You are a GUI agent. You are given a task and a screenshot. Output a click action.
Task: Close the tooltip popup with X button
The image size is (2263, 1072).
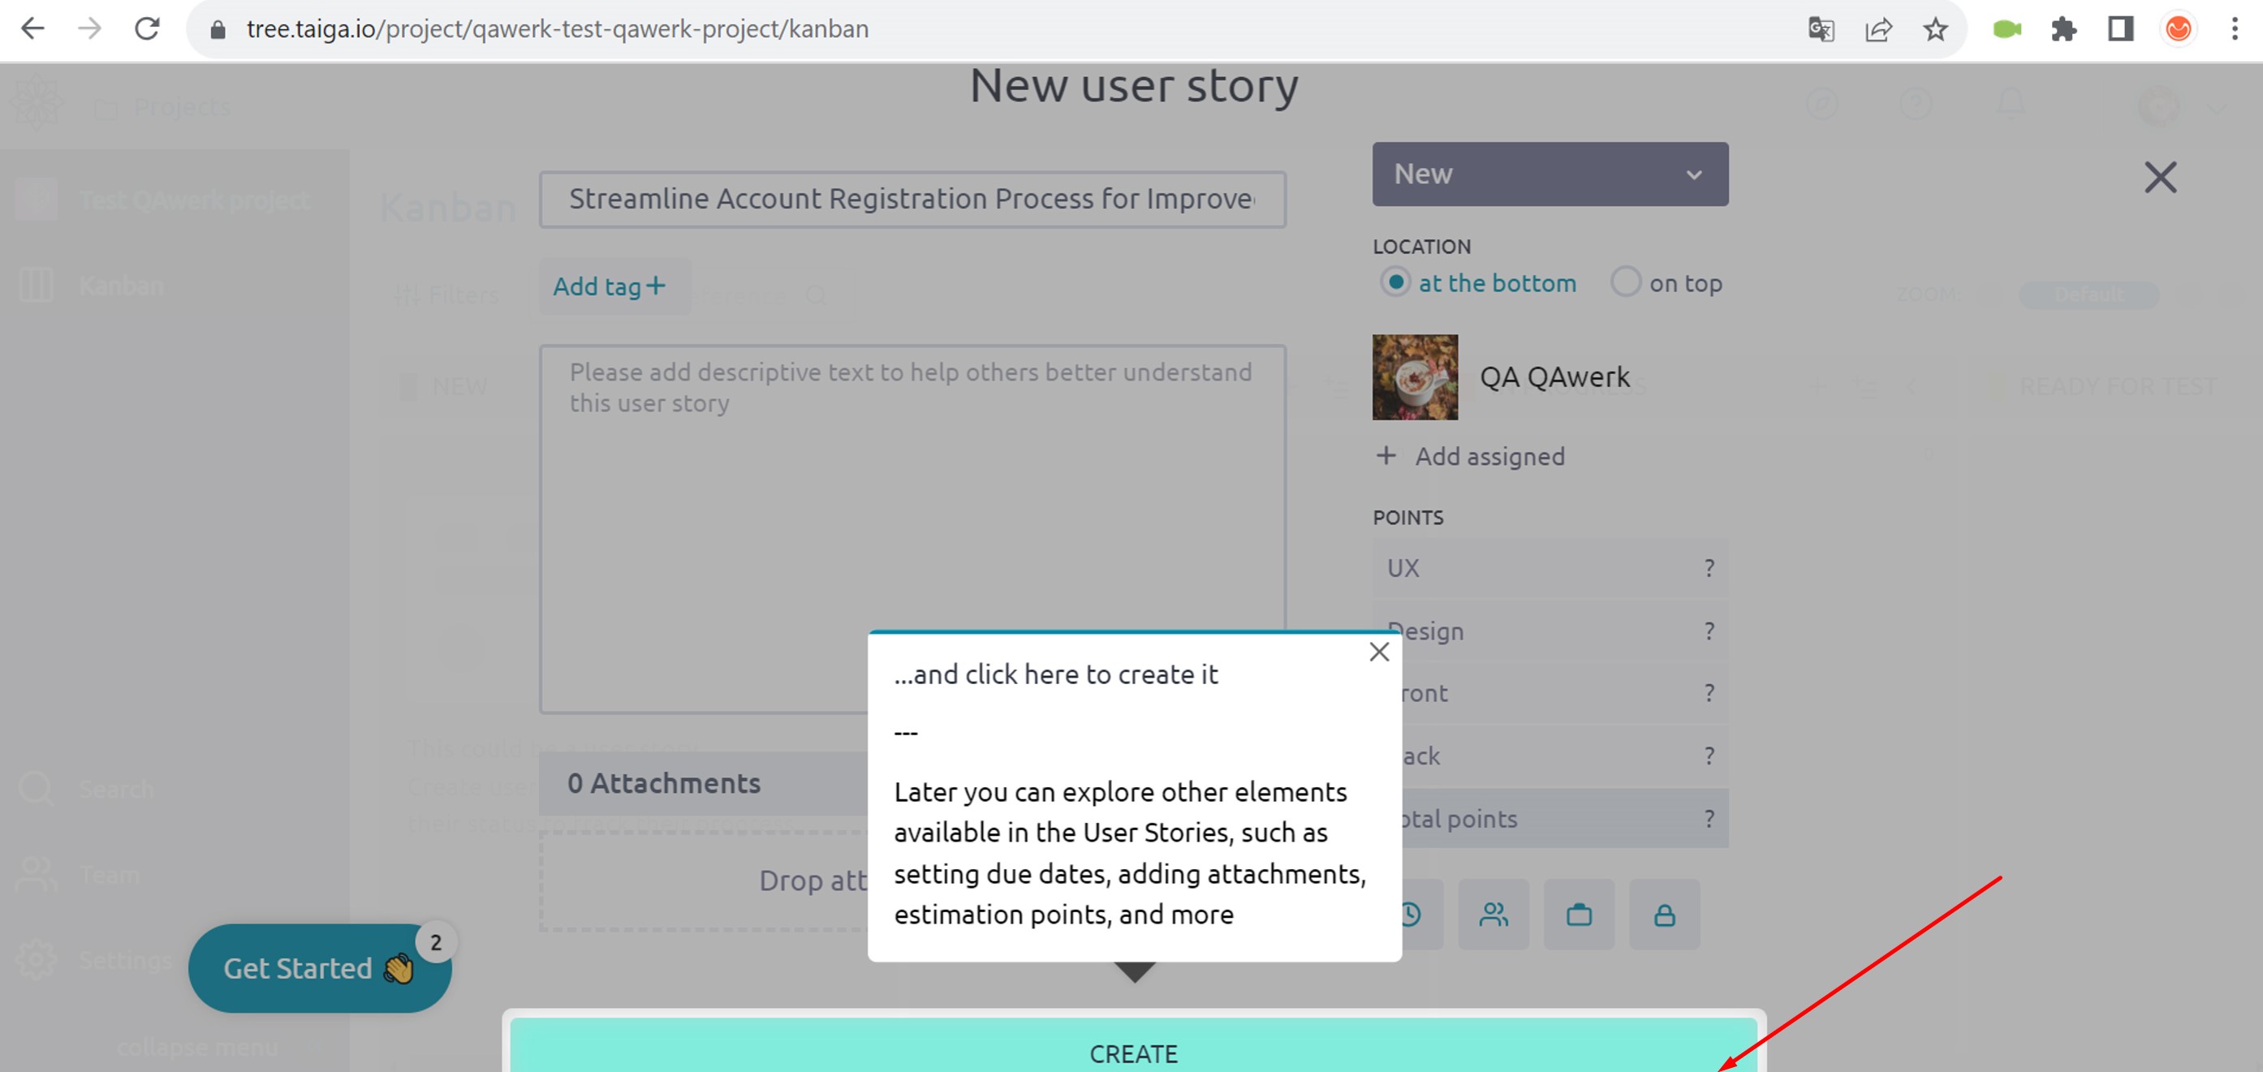(1378, 652)
